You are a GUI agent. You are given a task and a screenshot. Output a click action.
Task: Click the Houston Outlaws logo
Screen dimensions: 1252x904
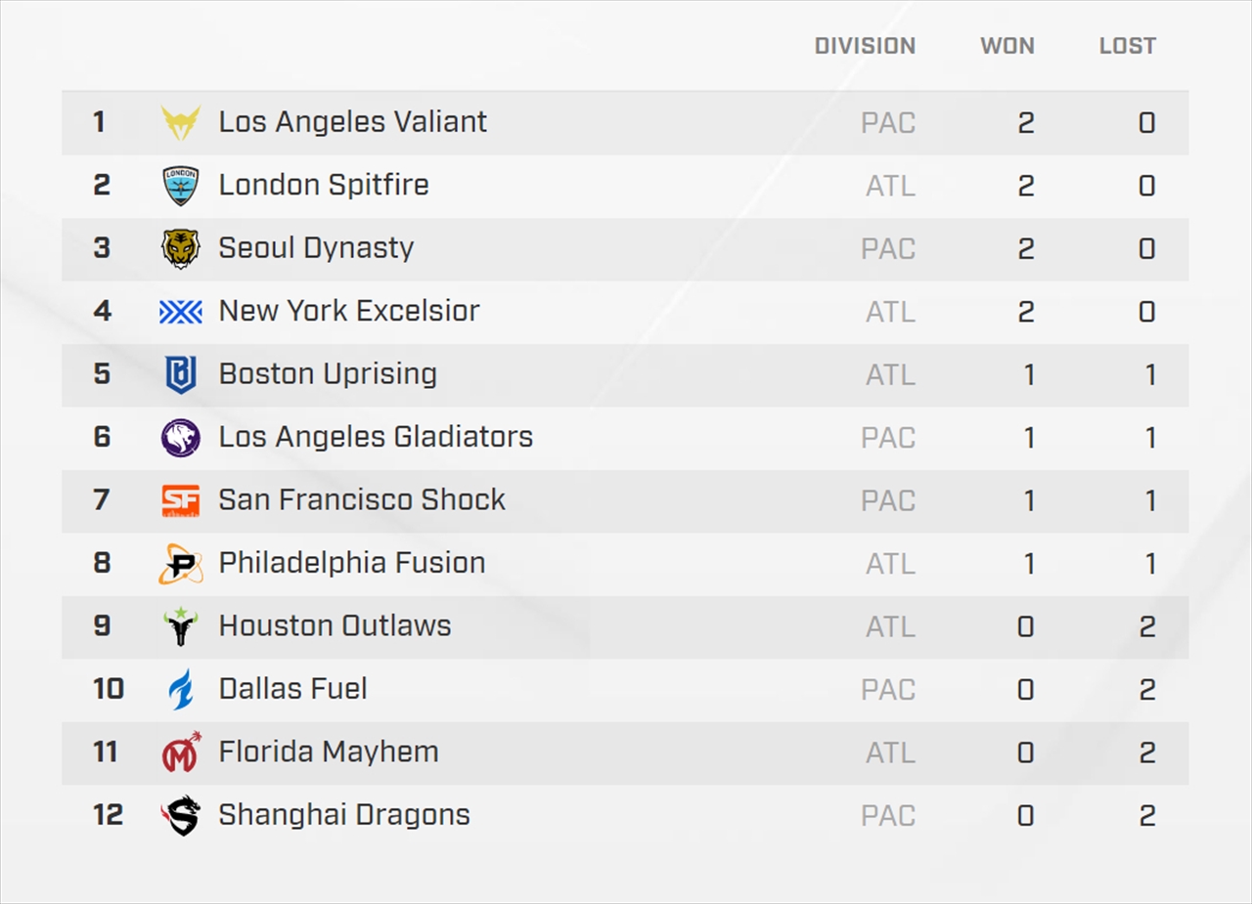click(181, 626)
